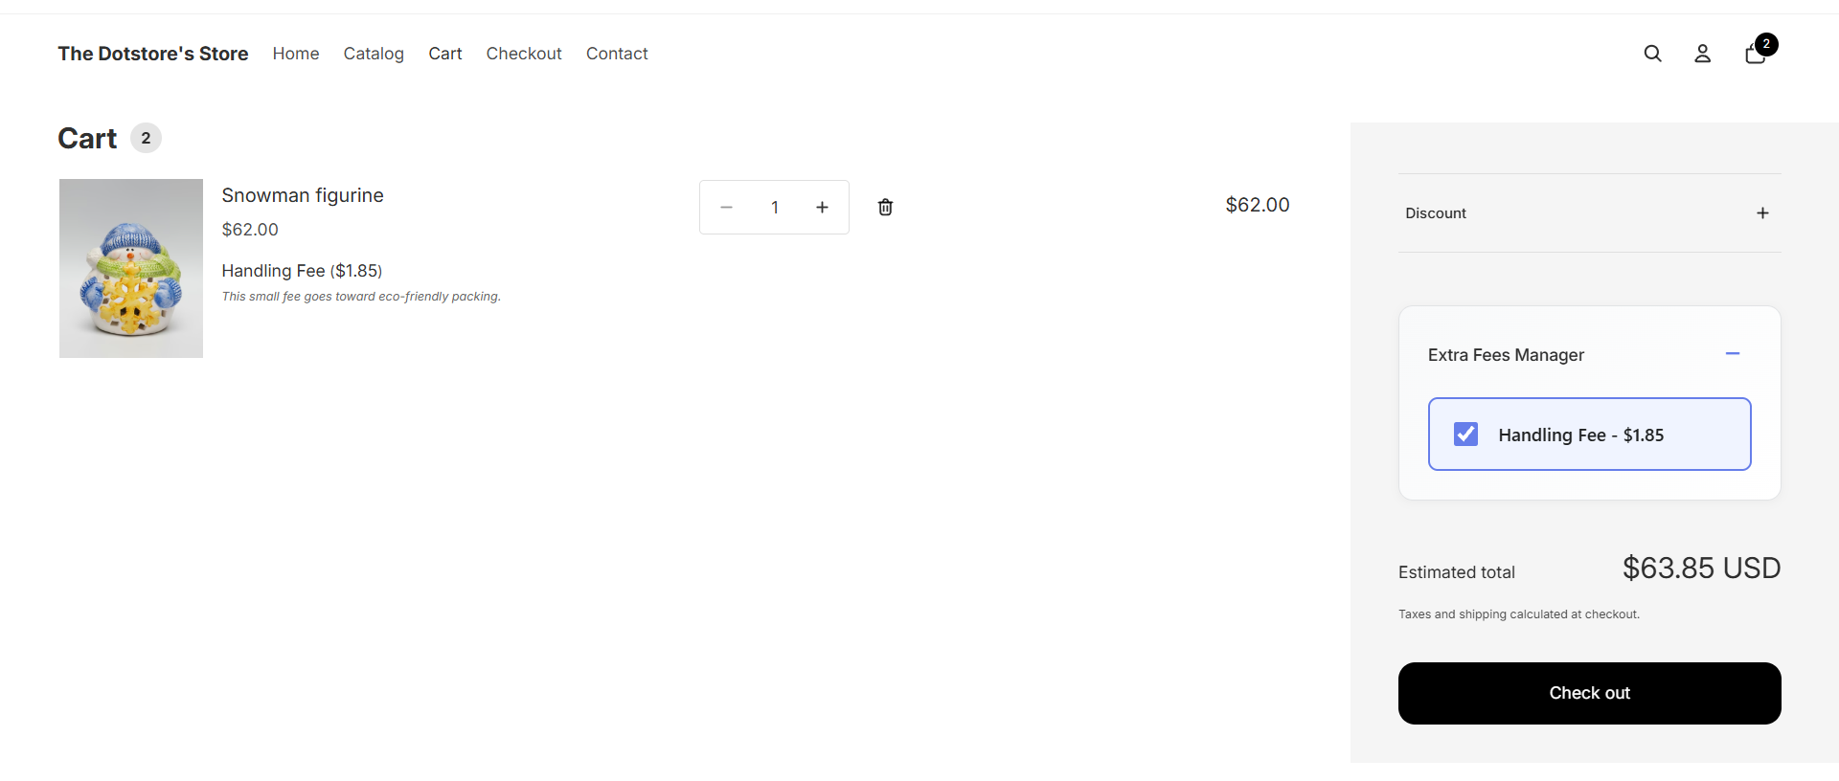Decrease quantity with the minus icon
The width and height of the screenshot is (1839, 781).
(x=726, y=207)
